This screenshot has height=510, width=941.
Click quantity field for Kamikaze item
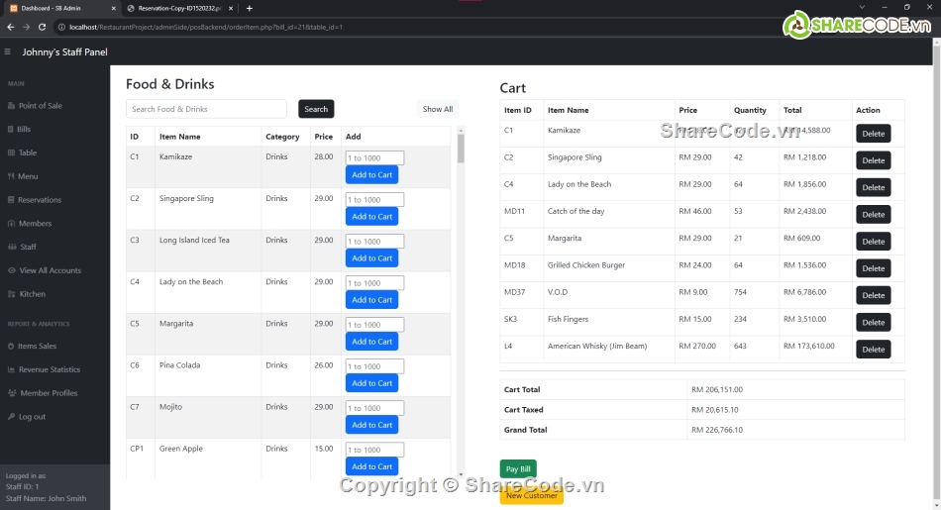[374, 157]
